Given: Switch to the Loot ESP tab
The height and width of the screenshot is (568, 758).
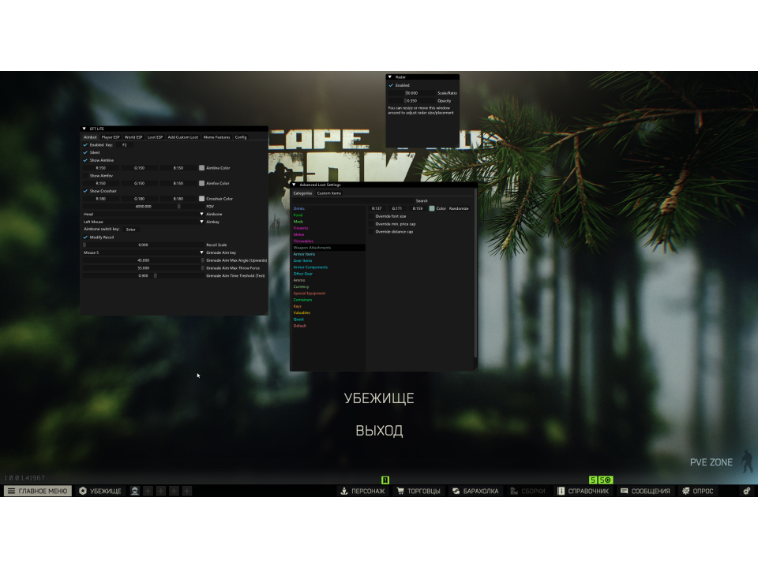Looking at the screenshot, I should point(155,137).
